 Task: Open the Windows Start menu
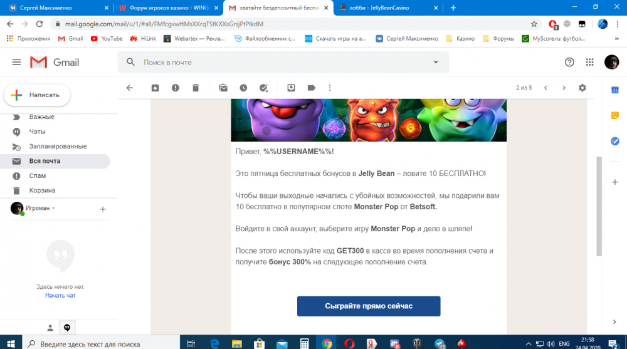tap(11, 344)
